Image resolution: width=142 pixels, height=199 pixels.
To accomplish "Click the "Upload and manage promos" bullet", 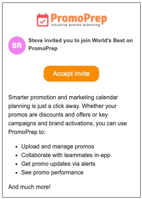I will 58,147.
